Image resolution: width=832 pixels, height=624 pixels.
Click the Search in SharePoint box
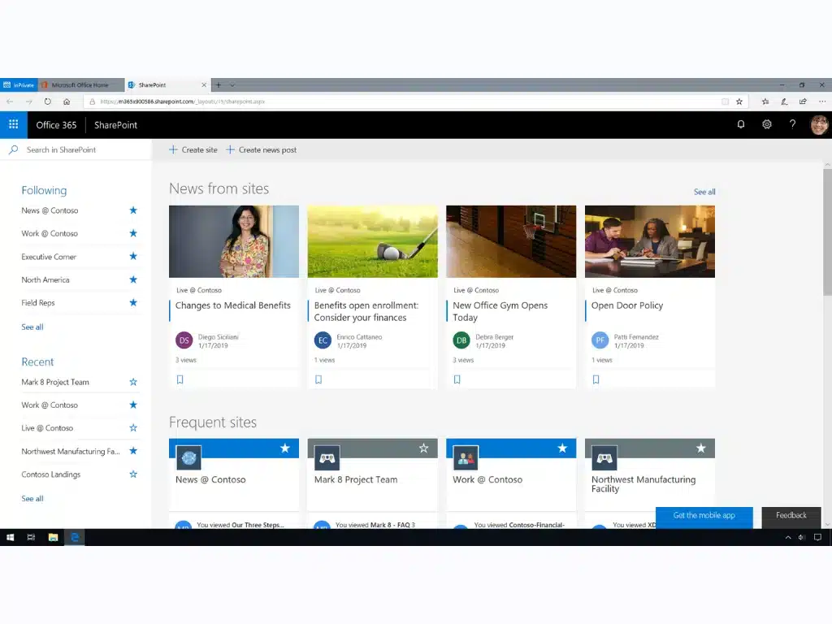click(x=76, y=149)
